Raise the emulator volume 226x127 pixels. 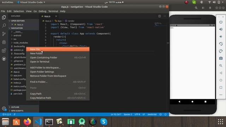pos(221,29)
